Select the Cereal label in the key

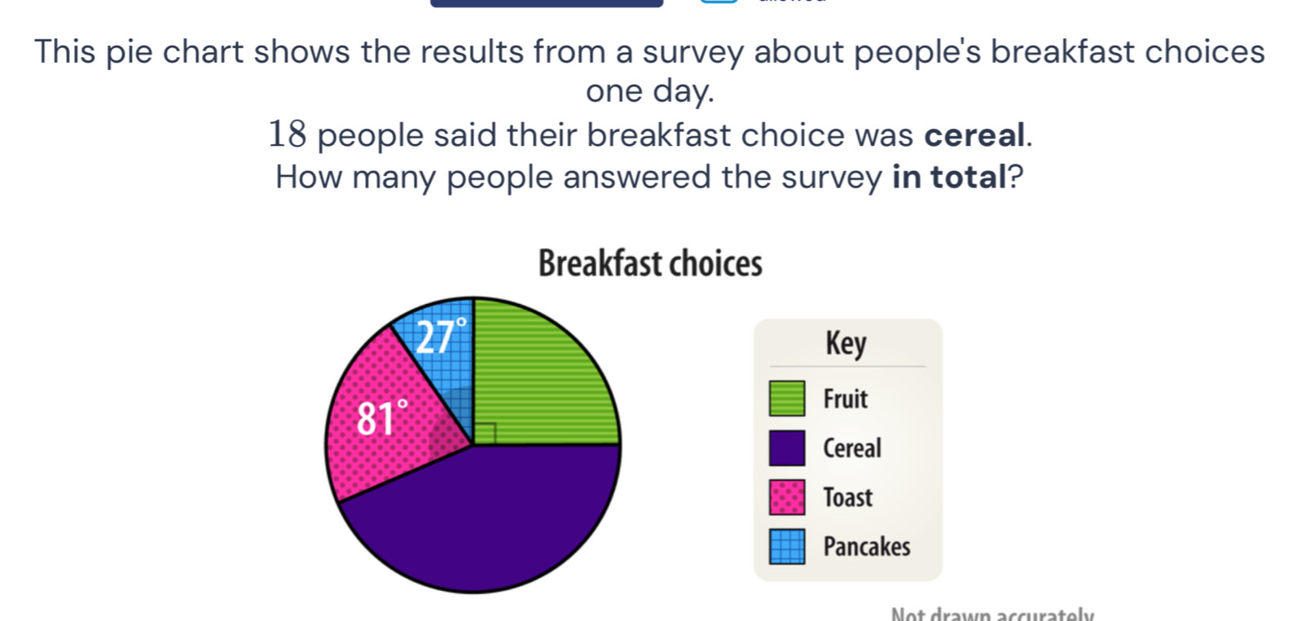coord(851,448)
